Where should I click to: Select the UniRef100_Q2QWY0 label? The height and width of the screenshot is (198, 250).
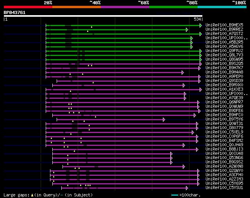coord(224,171)
